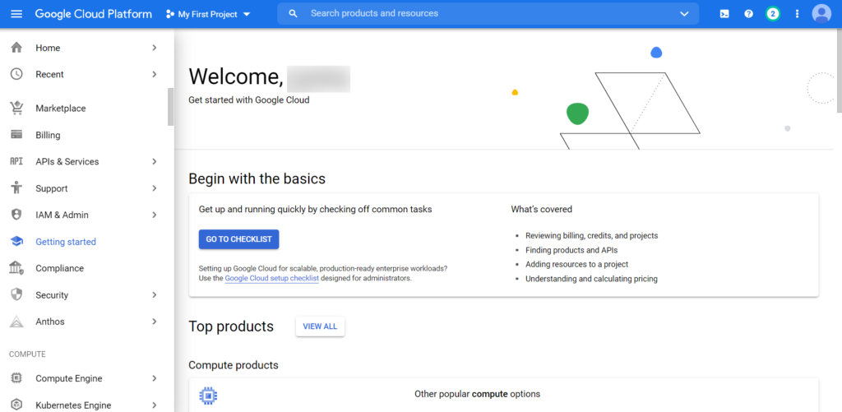Click the sidebar vertical scrollbar
Image resolution: width=842 pixels, height=412 pixels.
[x=171, y=107]
